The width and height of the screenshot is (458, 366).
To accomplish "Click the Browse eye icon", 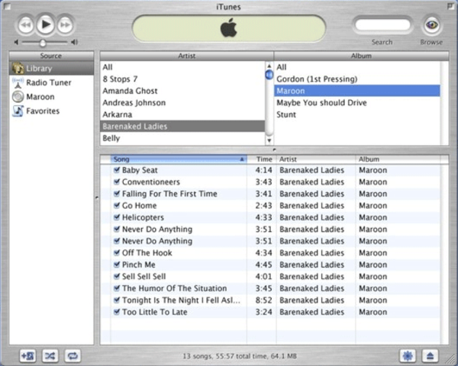I will (431, 25).
